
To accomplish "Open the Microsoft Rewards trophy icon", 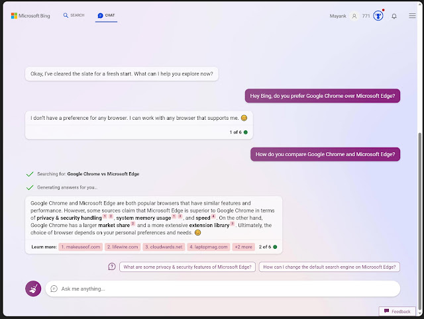I will (x=378, y=16).
